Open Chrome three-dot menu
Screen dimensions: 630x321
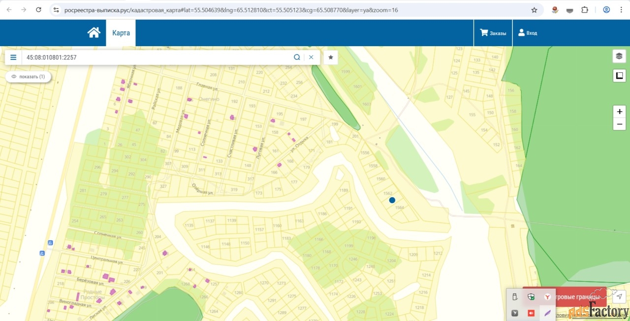tap(621, 10)
